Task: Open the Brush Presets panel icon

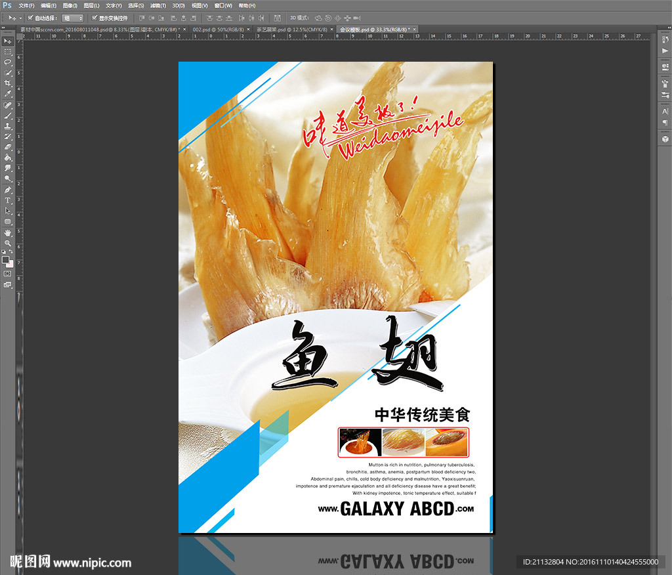Action: point(665,83)
